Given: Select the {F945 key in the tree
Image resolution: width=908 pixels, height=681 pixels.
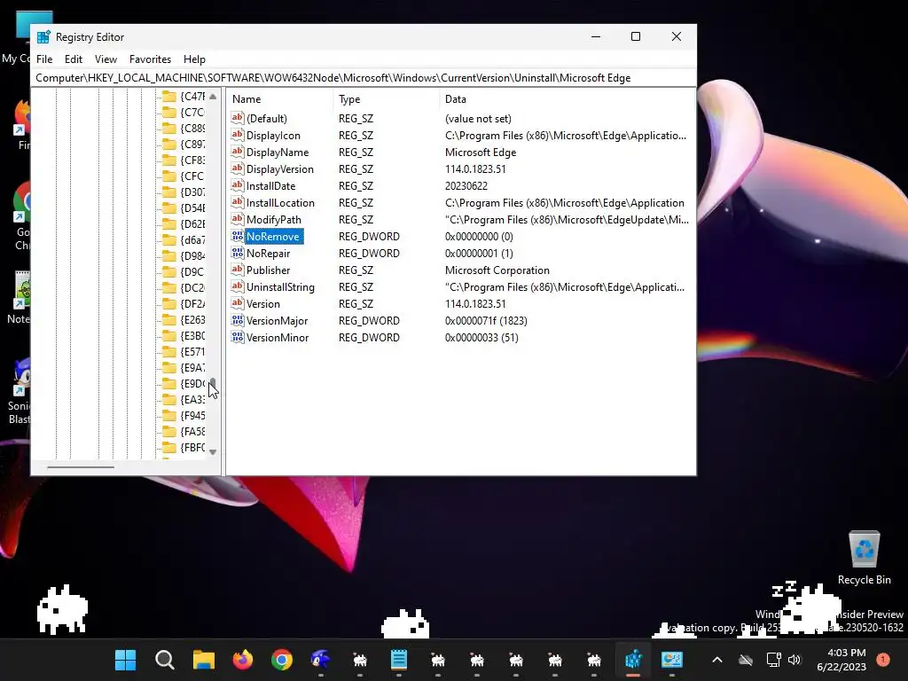Looking at the screenshot, I should [192, 415].
